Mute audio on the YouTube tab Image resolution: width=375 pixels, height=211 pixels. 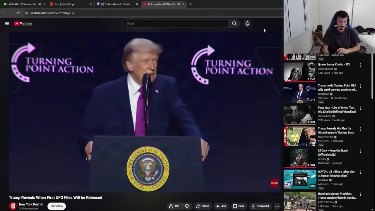coord(179,4)
